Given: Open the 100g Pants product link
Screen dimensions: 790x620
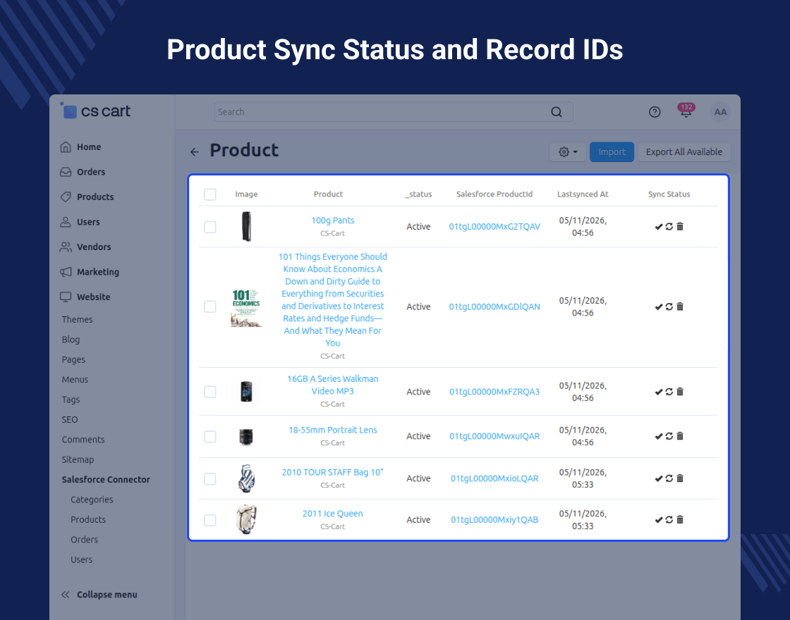Looking at the screenshot, I should click(x=332, y=221).
